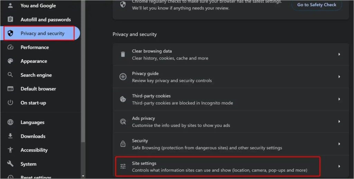Click the sidebar scrollbar down arrow
Viewport: 354px width, 179px height.
[83, 176]
